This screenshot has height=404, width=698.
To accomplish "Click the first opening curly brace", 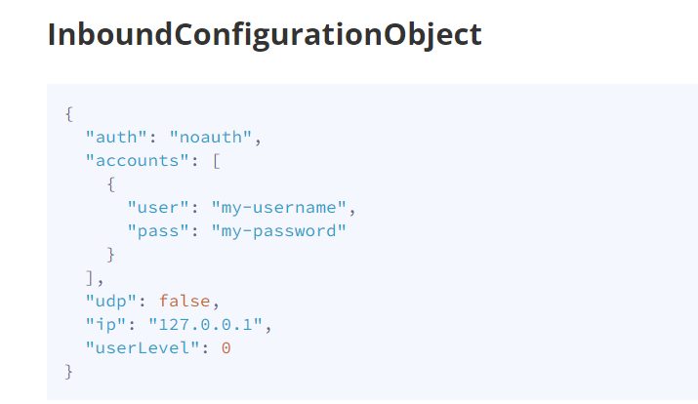I will click(69, 112).
